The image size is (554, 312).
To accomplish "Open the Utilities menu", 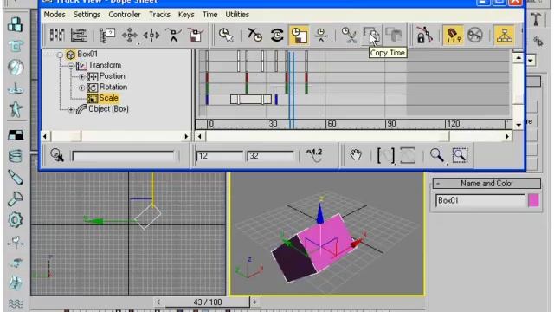I will [237, 15].
